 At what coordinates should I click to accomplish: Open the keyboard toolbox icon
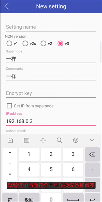point(10,140)
